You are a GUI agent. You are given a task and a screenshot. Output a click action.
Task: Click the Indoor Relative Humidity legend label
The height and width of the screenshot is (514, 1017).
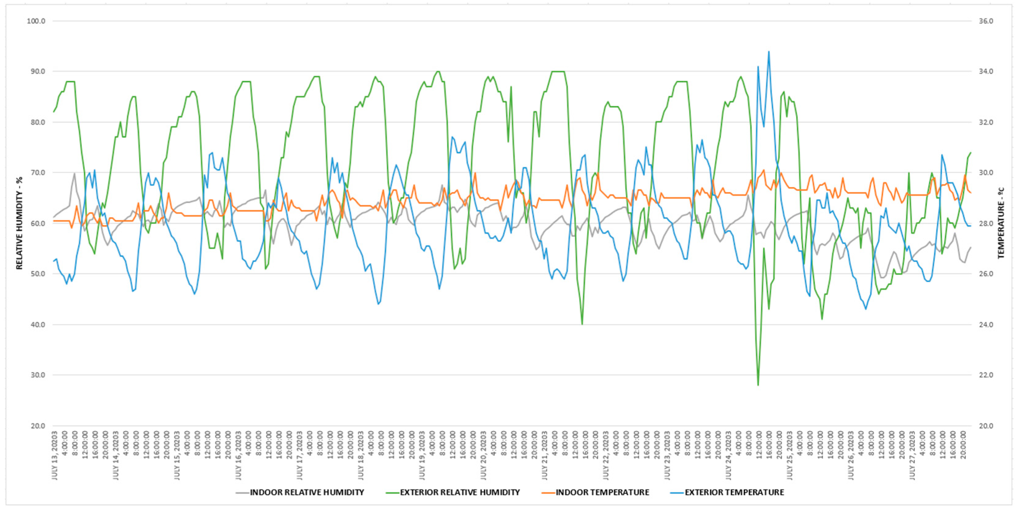pyautogui.click(x=307, y=492)
